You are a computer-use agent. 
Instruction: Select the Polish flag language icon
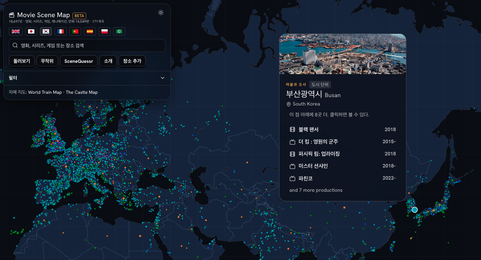click(105, 31)
